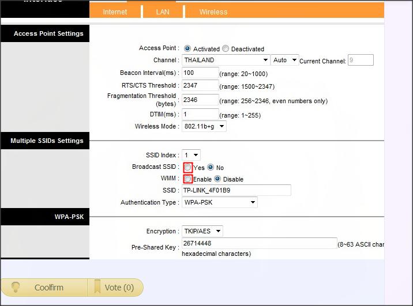
Task: Click the Vote (0) button
Action: pos(115,288)
